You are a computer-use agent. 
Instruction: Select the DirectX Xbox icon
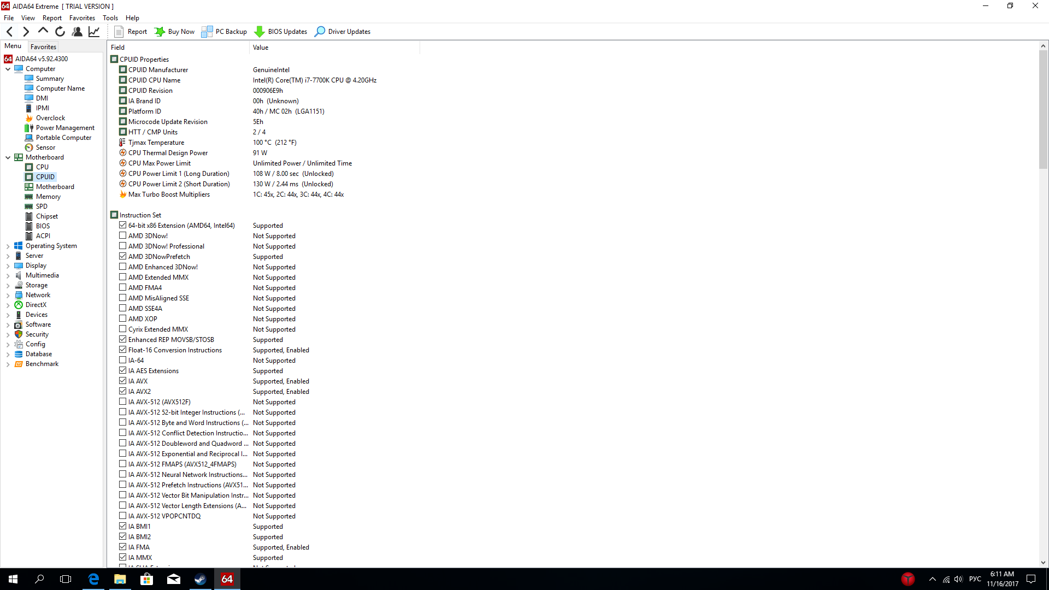pos(19,305)
